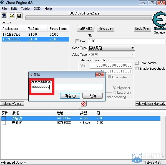Click the process name 00001B7C-Rome2.exe label
This screenshot has height=165, width=166.
(84, 13)
